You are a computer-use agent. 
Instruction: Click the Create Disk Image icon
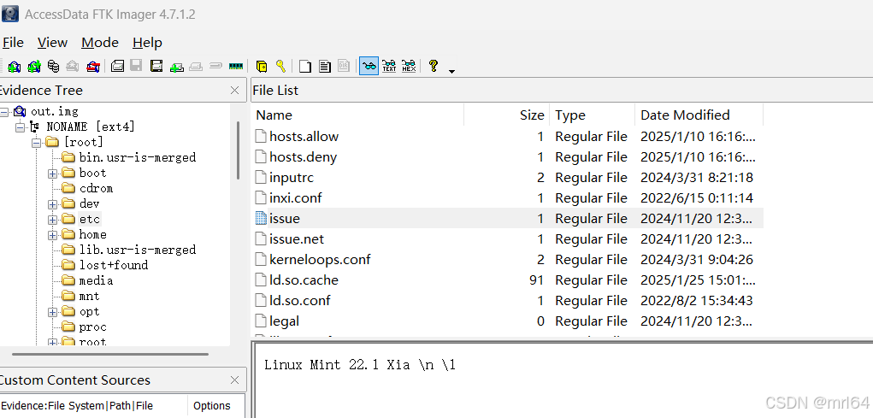point(117,67)
